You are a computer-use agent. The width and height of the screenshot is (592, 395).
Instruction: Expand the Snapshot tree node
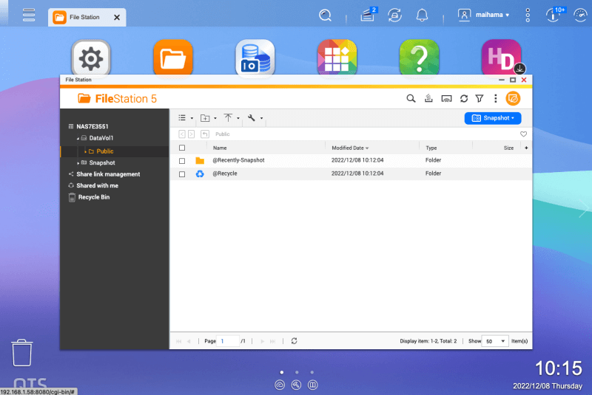(x=78, y=163)
